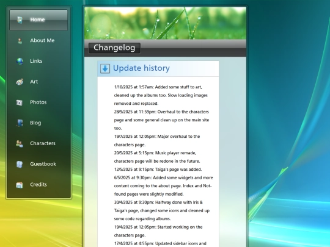Select the 20/5/2025 at 5:15pm entry
330x247 pixels.
pos(157,157)
